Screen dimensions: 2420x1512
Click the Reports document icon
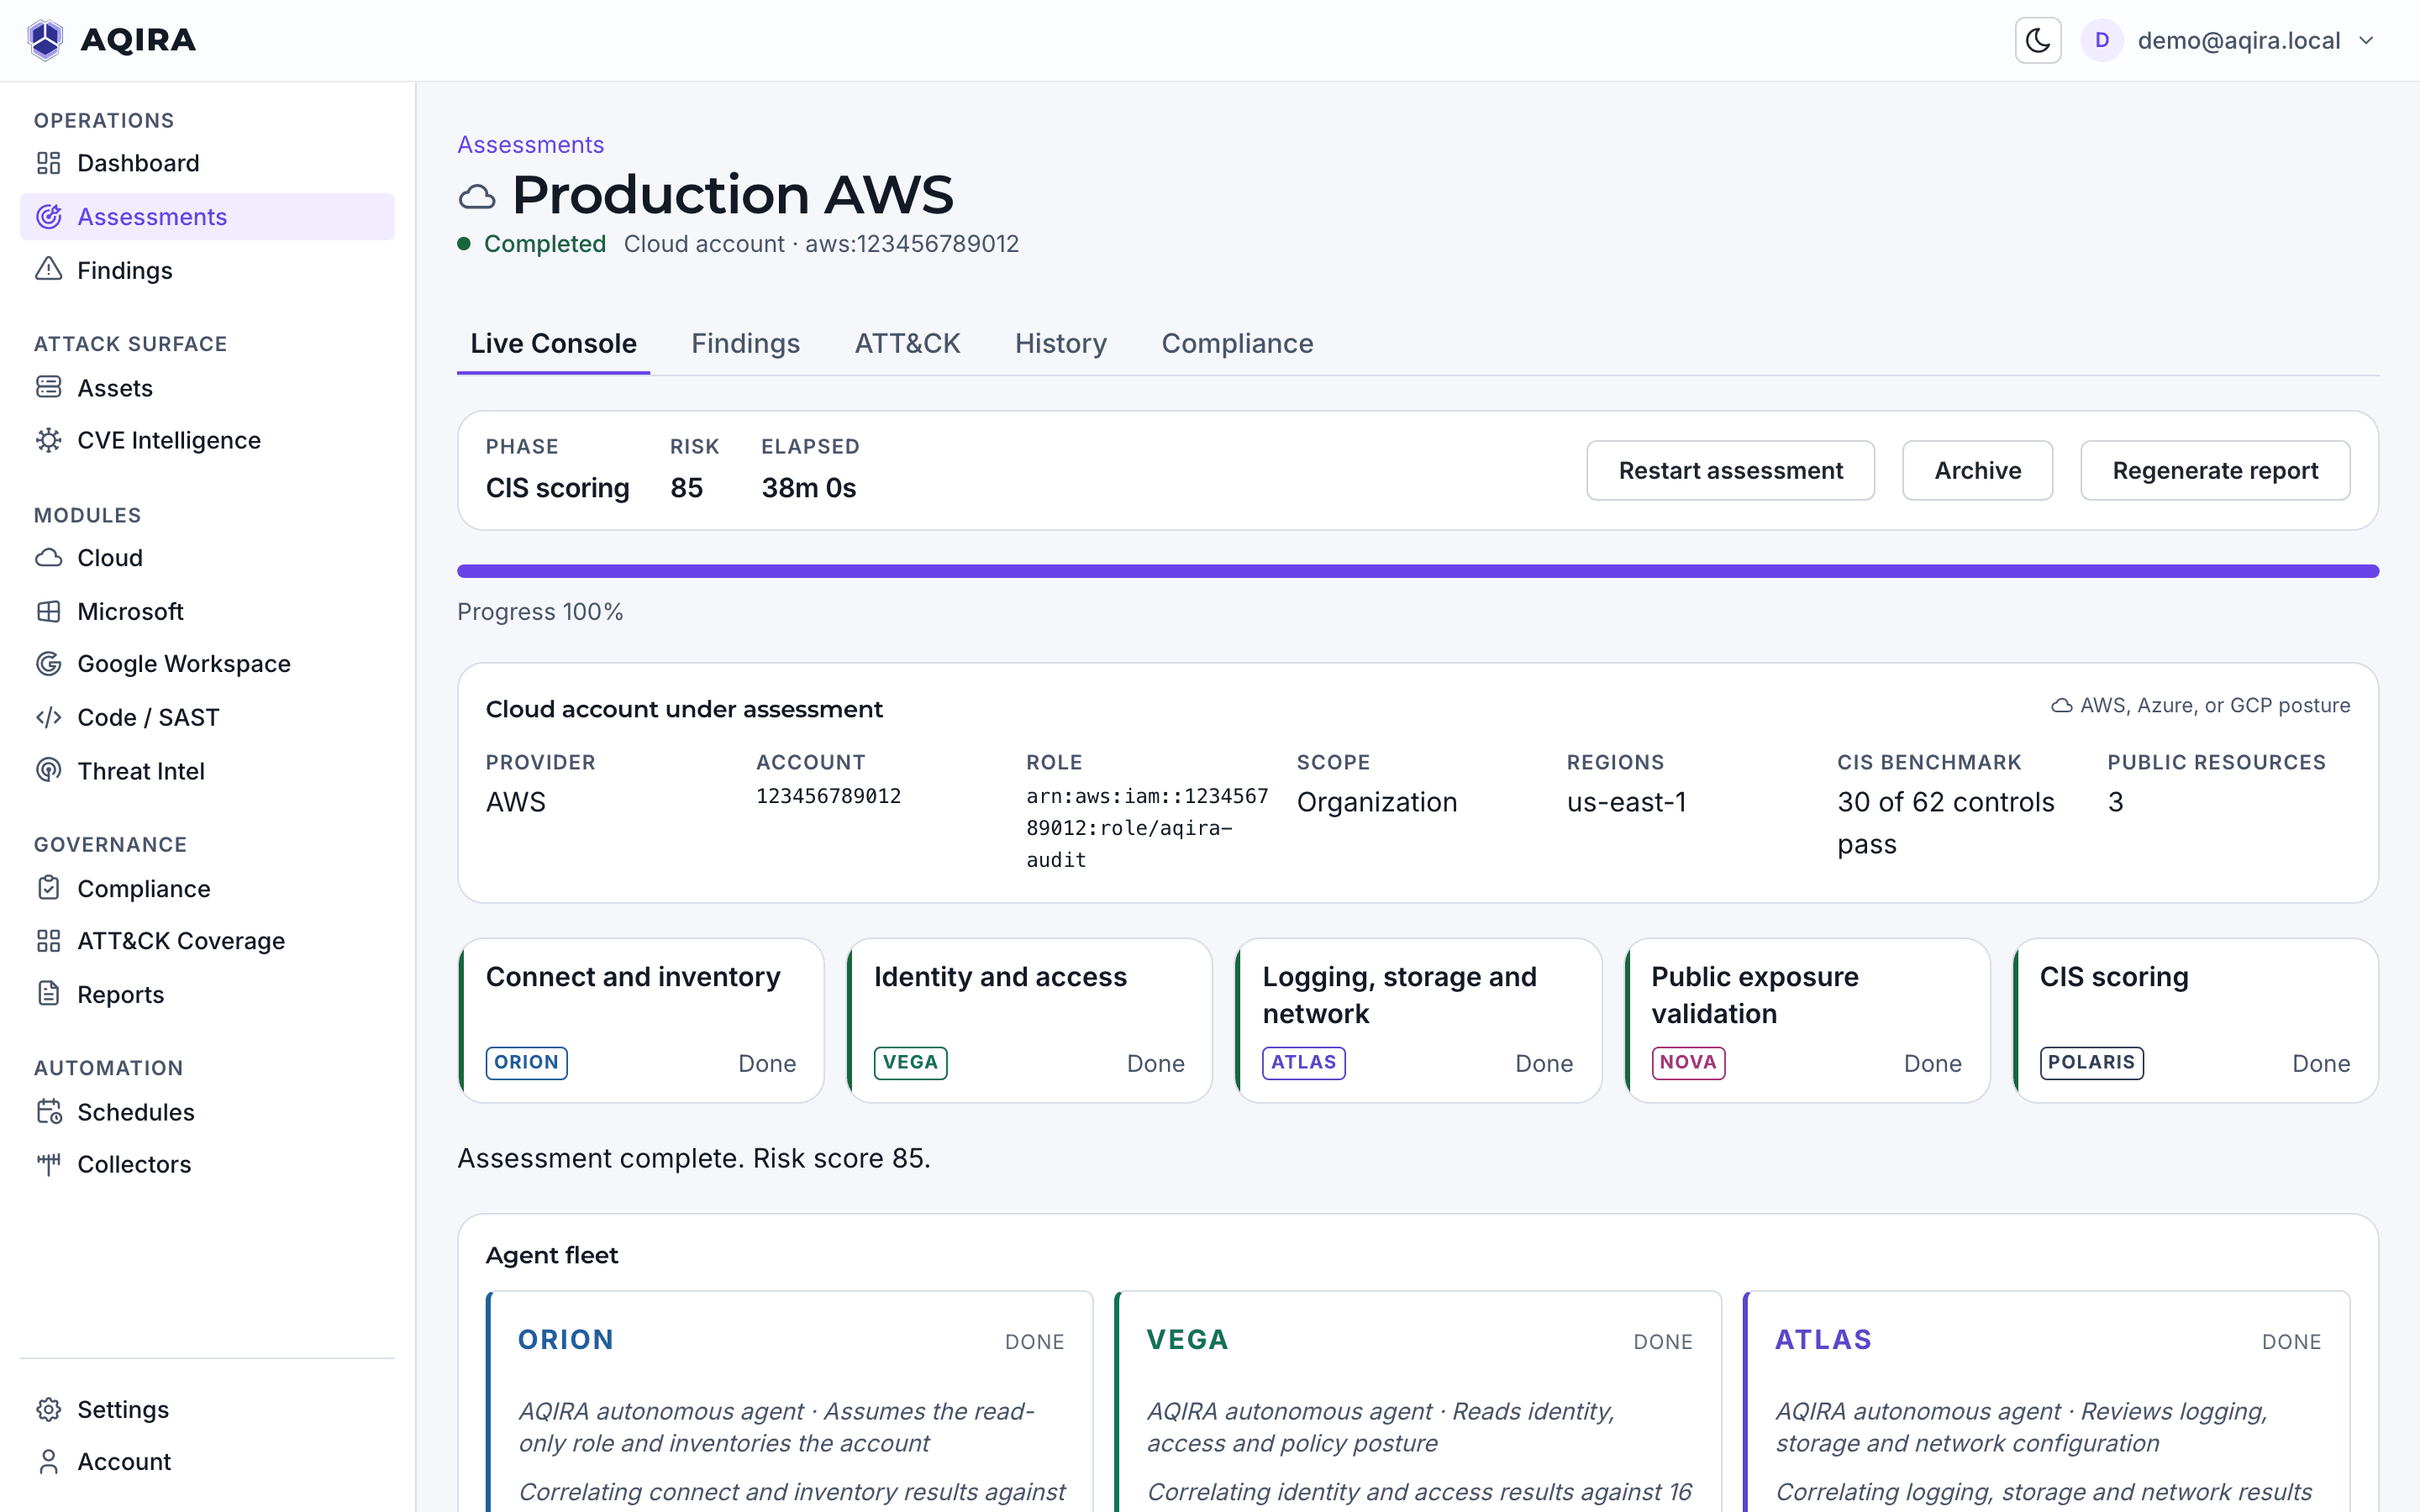coord(49,994)
